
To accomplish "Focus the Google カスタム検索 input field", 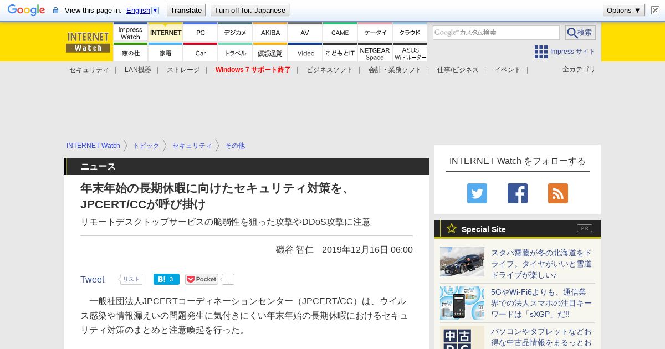I will (x=496, y=33).
